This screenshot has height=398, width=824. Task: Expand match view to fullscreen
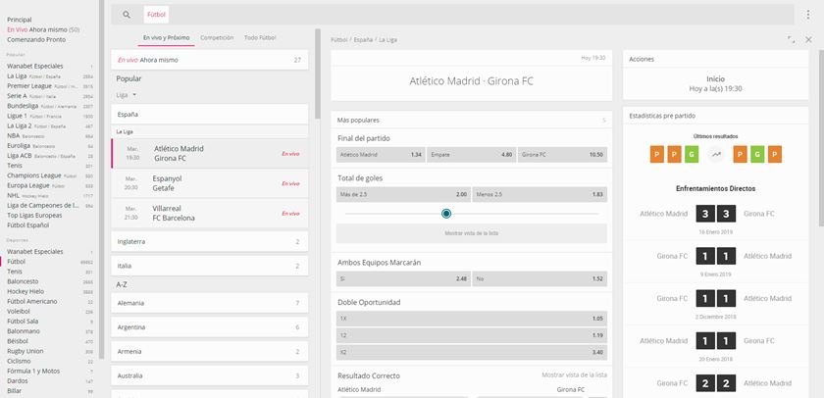point(791,39)
